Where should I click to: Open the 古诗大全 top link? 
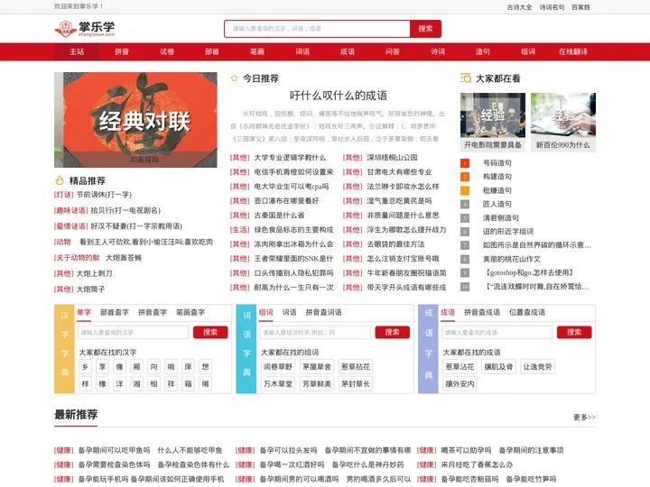519,7
